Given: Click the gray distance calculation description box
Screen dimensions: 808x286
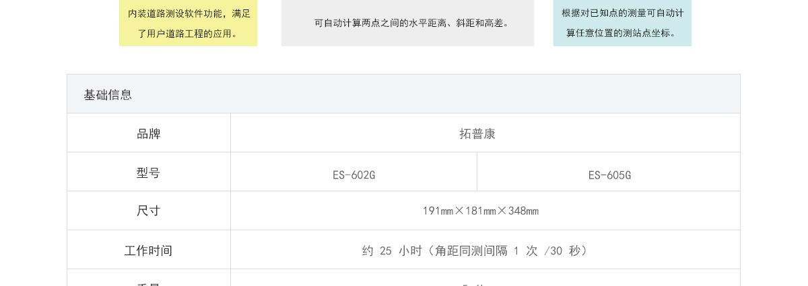Looking at the screenshot, I should point(407,23).
